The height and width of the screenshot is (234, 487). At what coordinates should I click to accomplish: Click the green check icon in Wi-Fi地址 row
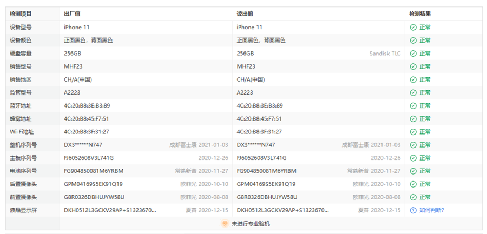(413, 132)
